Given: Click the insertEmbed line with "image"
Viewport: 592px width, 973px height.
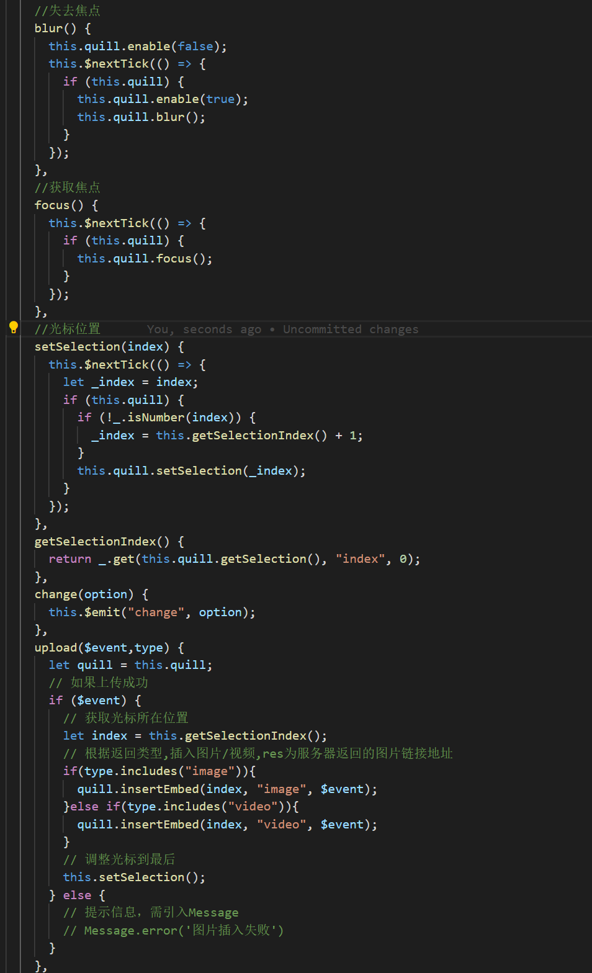Looking at the screenshot, I should click(227, 789).
